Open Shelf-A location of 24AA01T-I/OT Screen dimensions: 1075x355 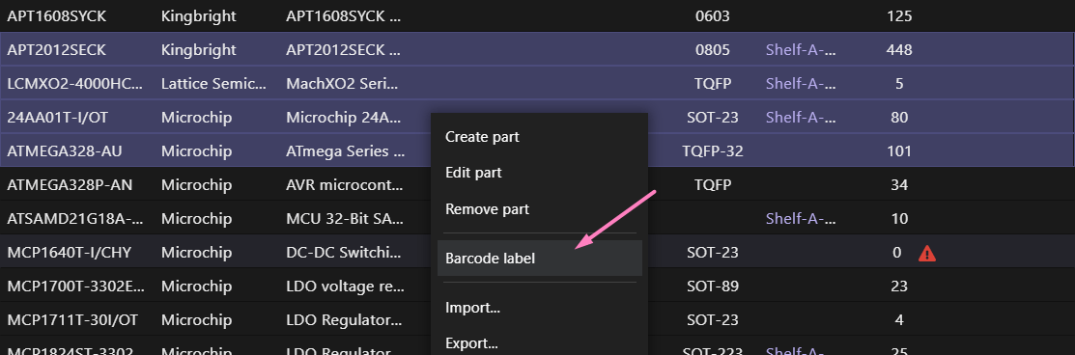tap(802, 117)
